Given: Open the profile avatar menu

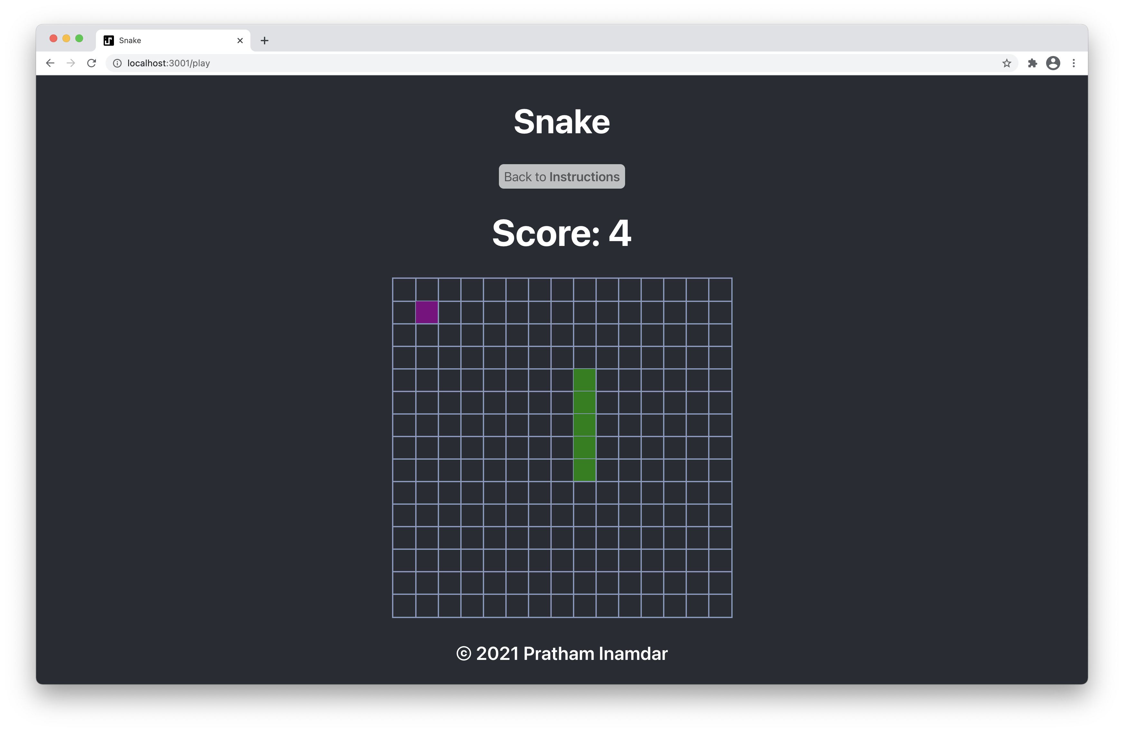Looking at the screenshot, I should point(1053,63).
